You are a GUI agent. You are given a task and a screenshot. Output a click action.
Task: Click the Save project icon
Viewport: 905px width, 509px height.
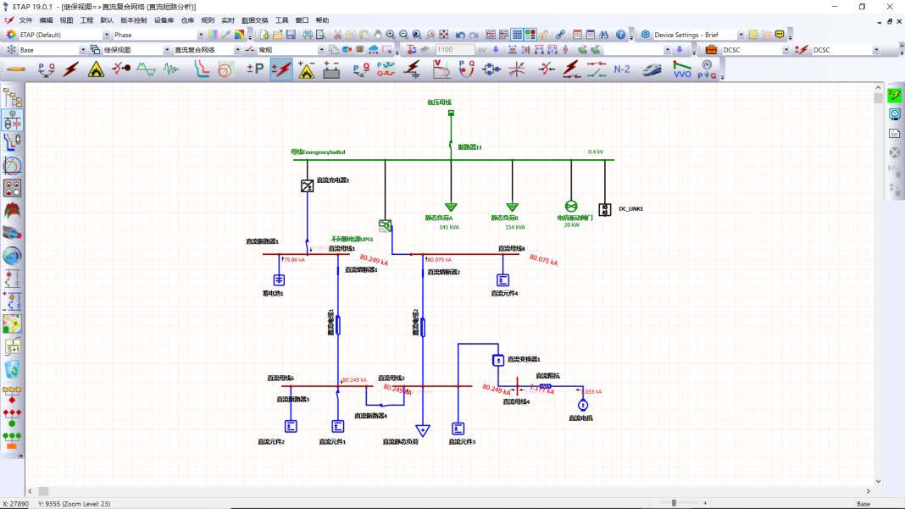[x=291, y=35]
